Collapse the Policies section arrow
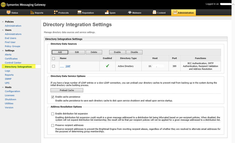This screenshot has width=235, height=143. tap(3, 22)
